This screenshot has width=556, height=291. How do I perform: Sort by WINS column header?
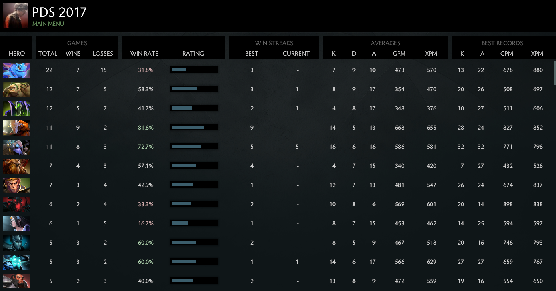pyautogui.click(x=73, y=54)
